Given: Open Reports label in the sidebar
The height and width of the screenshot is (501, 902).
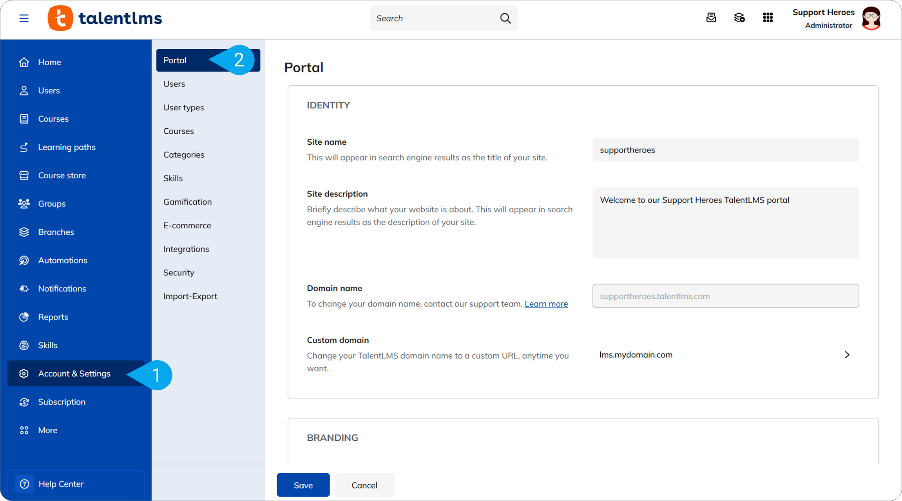Looking at the screenshot, I should pos(53,317).
